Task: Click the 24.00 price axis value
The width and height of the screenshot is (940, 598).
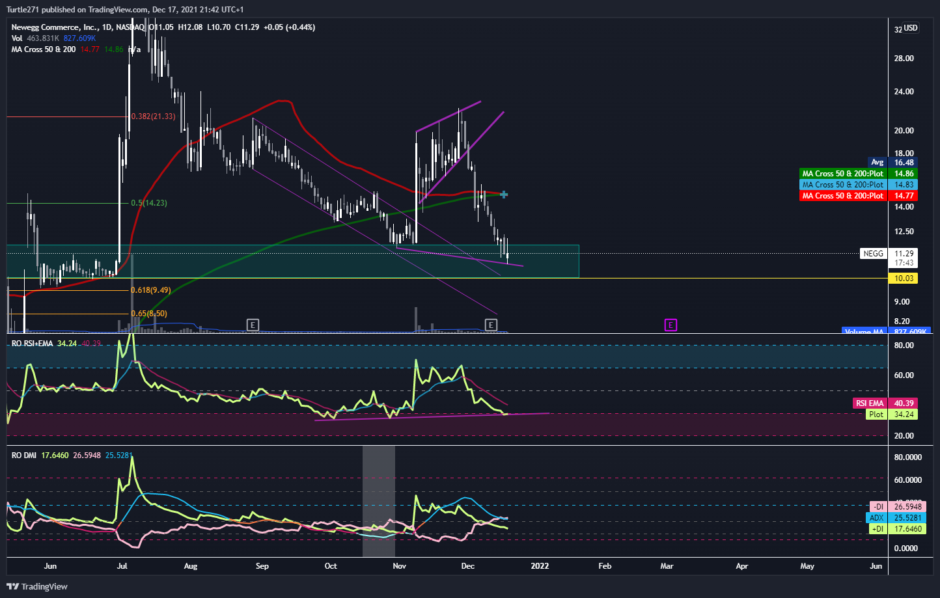Action: (904, 92)
